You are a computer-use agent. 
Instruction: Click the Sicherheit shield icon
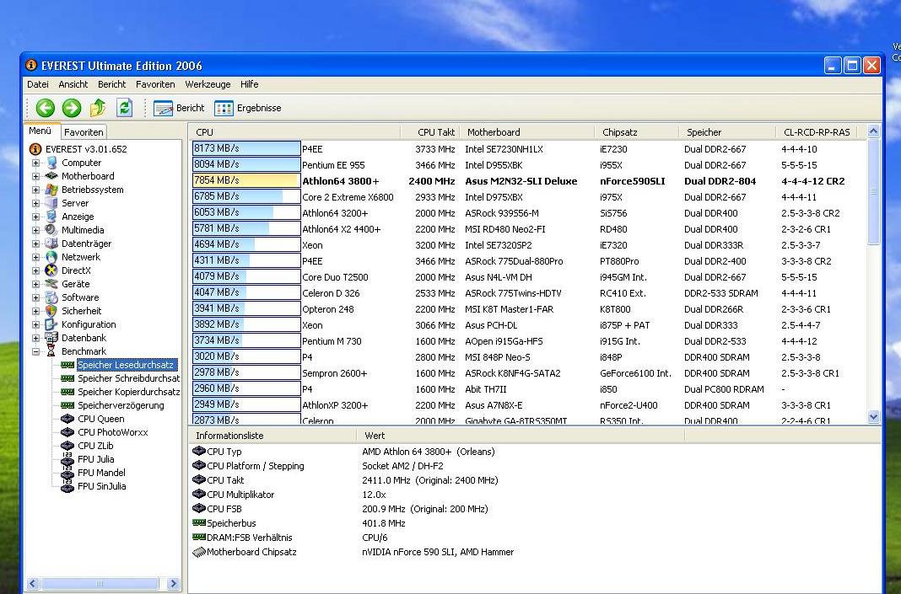click(51, 311)
